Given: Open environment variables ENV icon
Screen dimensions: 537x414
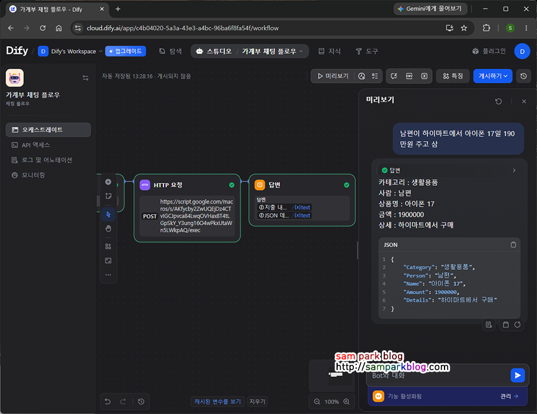Looking at the screenshot, I should (x=409, y=76).
